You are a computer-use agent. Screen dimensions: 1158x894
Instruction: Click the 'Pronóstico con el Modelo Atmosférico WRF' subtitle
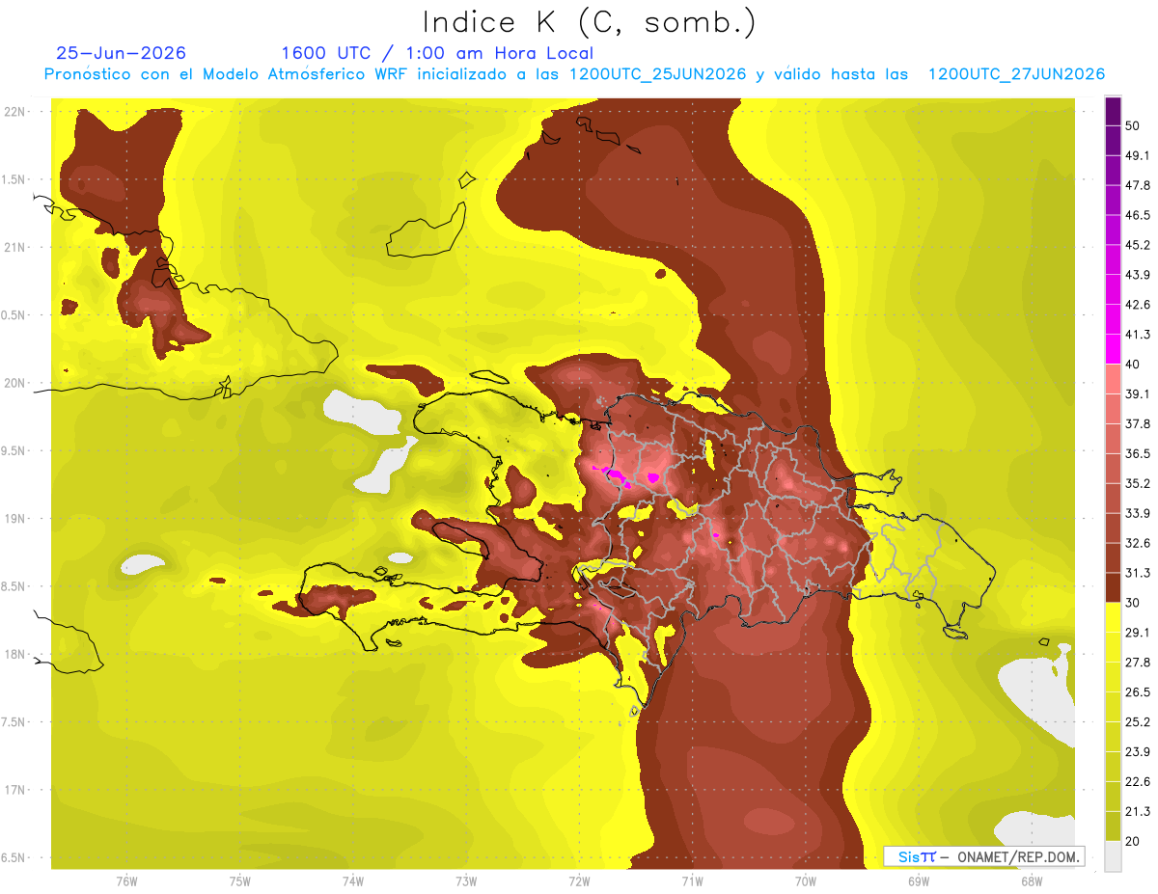coord(228,74)
